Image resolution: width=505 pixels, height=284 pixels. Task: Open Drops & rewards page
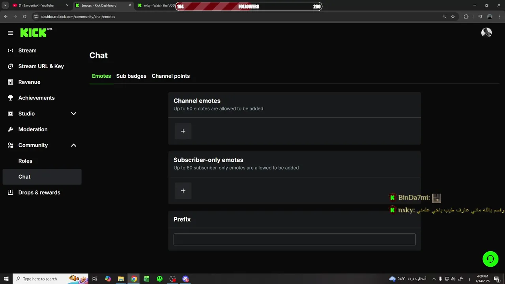(42, 192)
